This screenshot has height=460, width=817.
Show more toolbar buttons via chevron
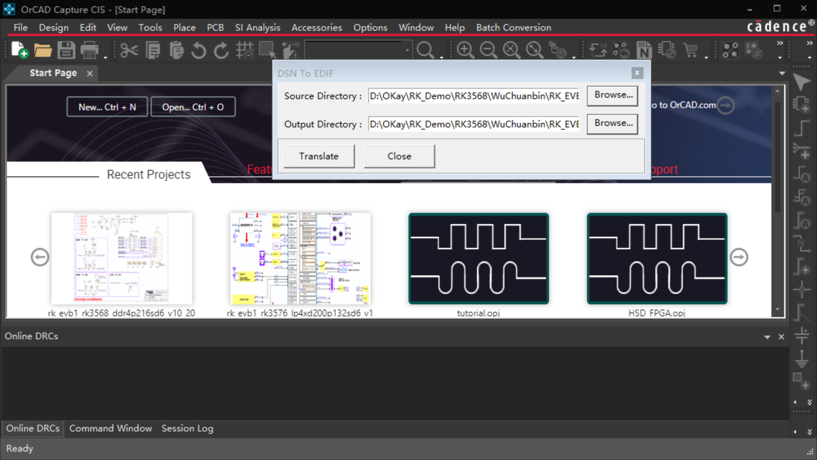[x=780, y=44]
